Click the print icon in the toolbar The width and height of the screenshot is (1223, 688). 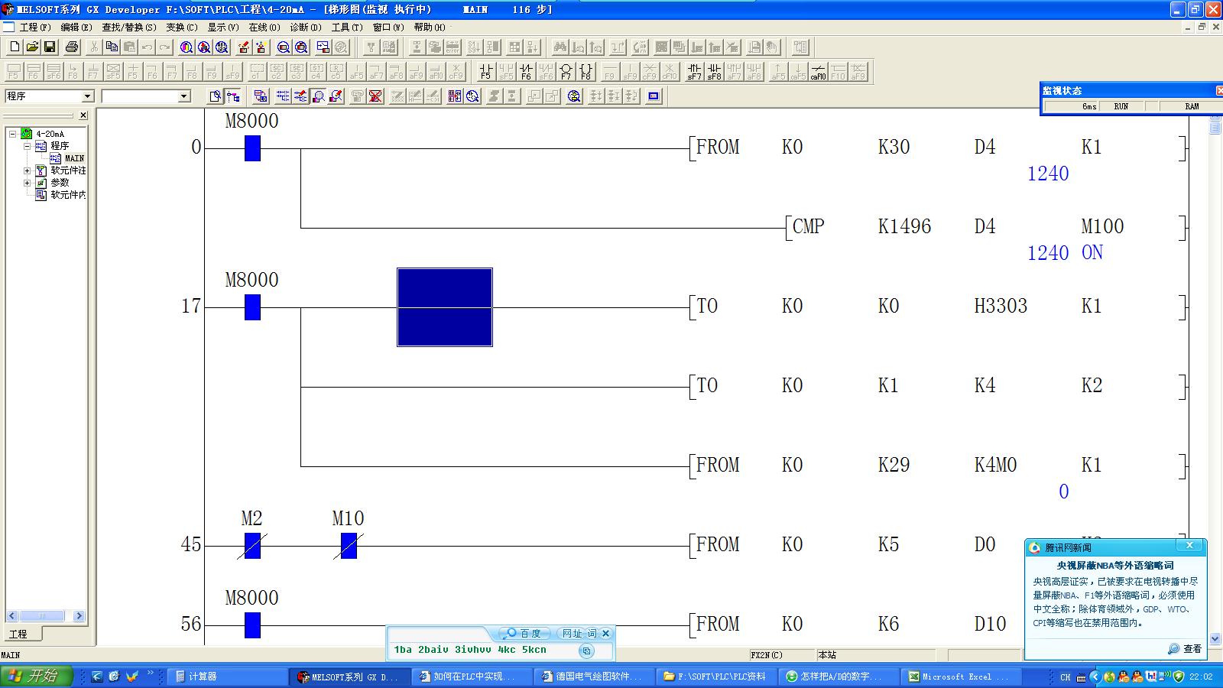point(72,47)
